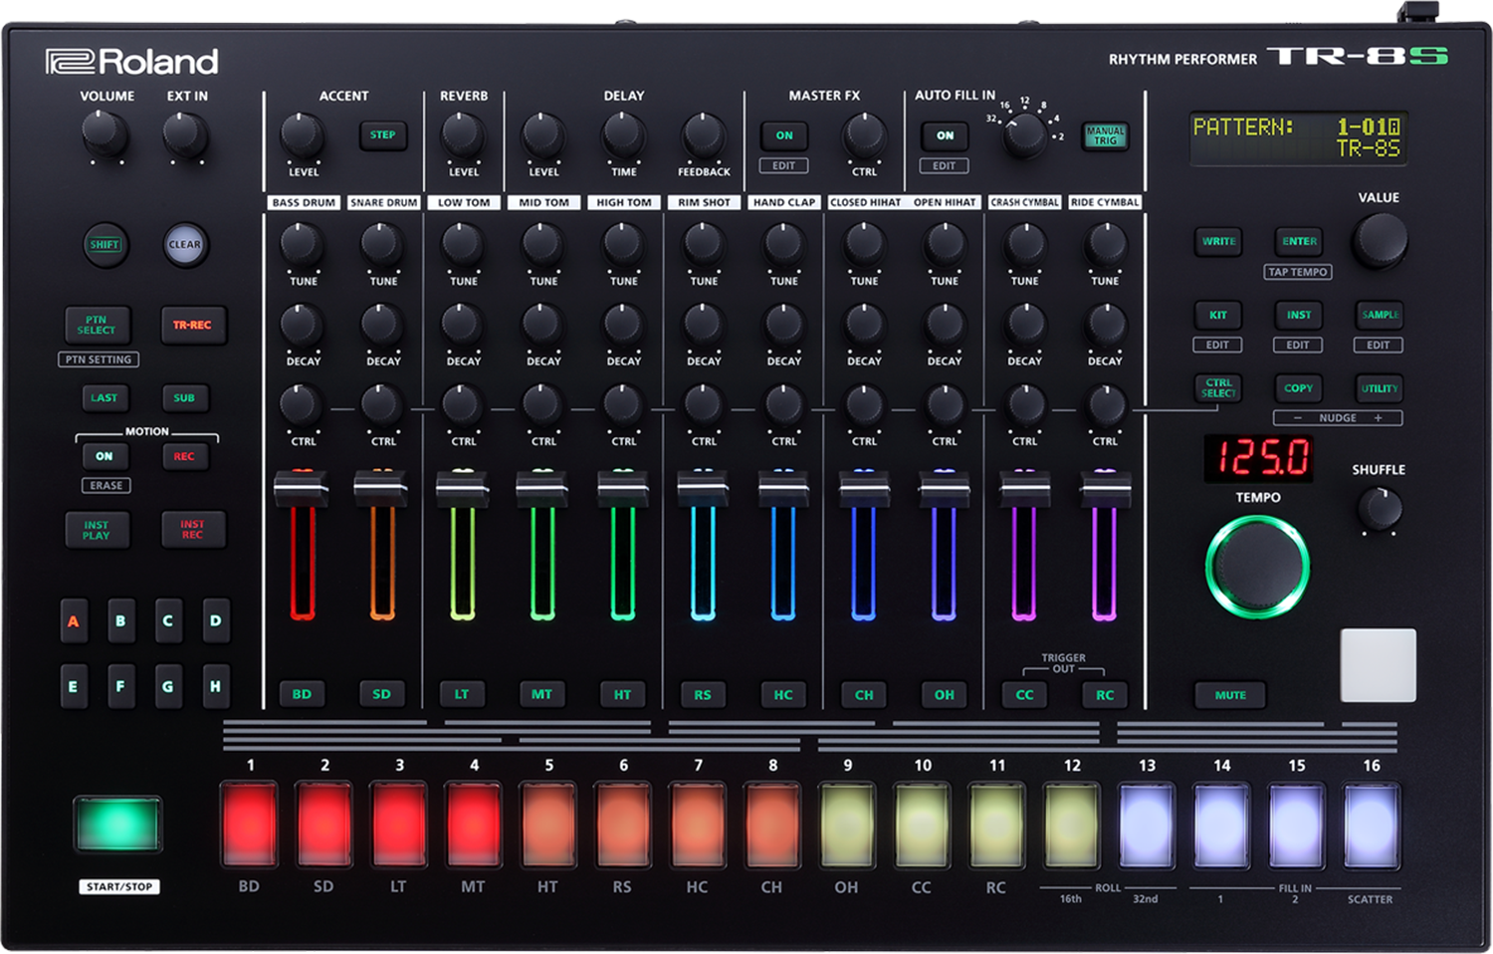Open CTRL SELECT options

[x=1218, y=386]
